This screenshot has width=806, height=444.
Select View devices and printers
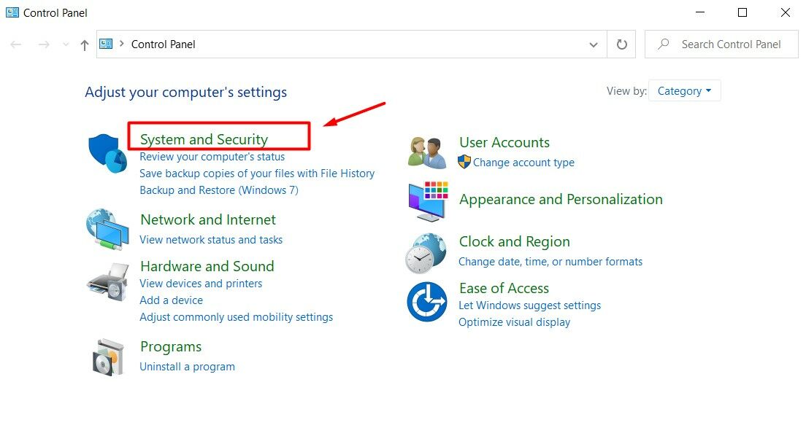(x=201, y=284)
